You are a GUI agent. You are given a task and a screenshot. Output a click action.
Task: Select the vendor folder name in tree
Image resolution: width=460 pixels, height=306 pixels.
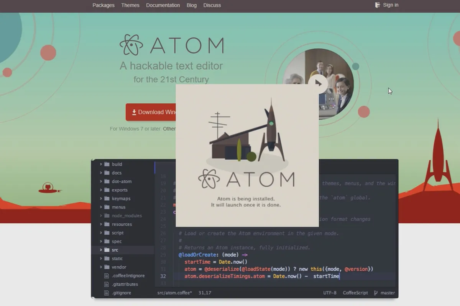click(x=119, y=267)
